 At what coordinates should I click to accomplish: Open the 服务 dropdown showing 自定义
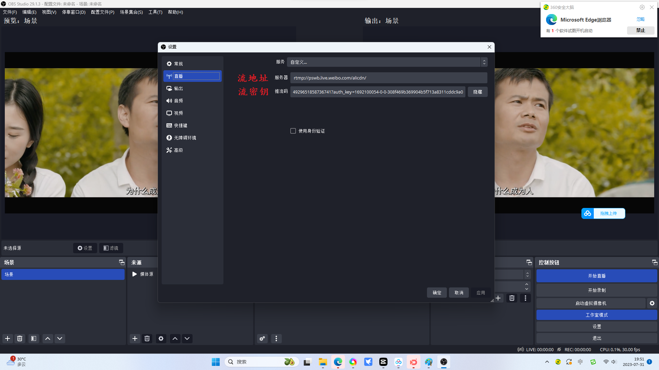click(x=387, y=62)
